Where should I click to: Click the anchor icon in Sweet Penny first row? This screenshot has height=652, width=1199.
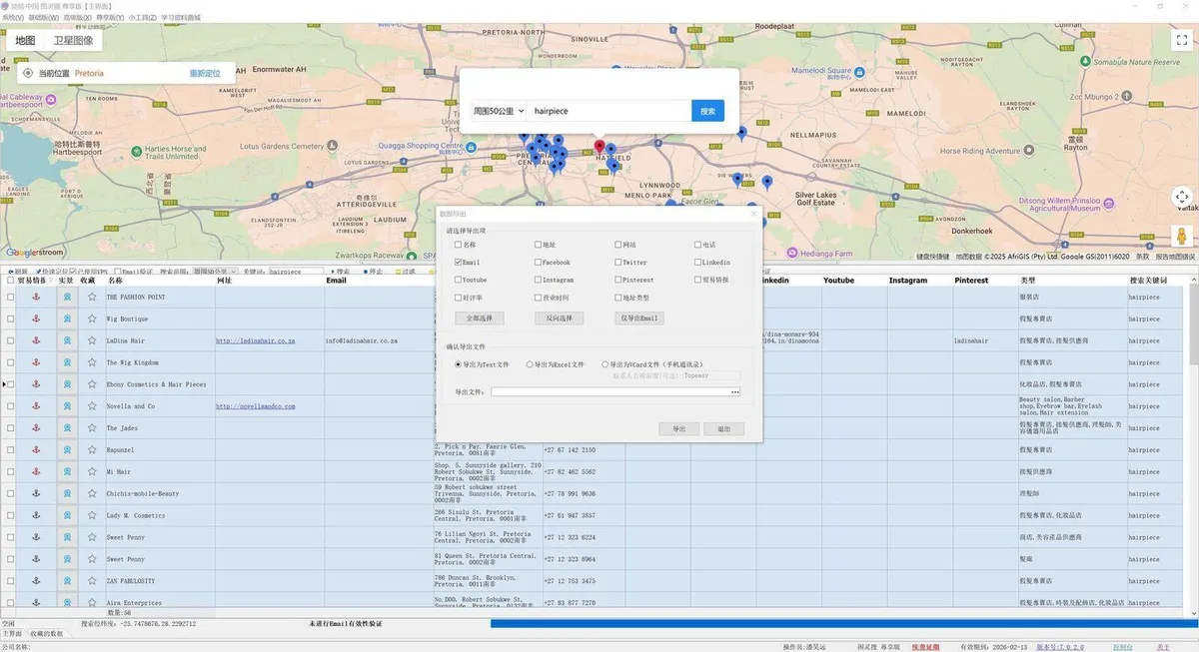point(36,537)
